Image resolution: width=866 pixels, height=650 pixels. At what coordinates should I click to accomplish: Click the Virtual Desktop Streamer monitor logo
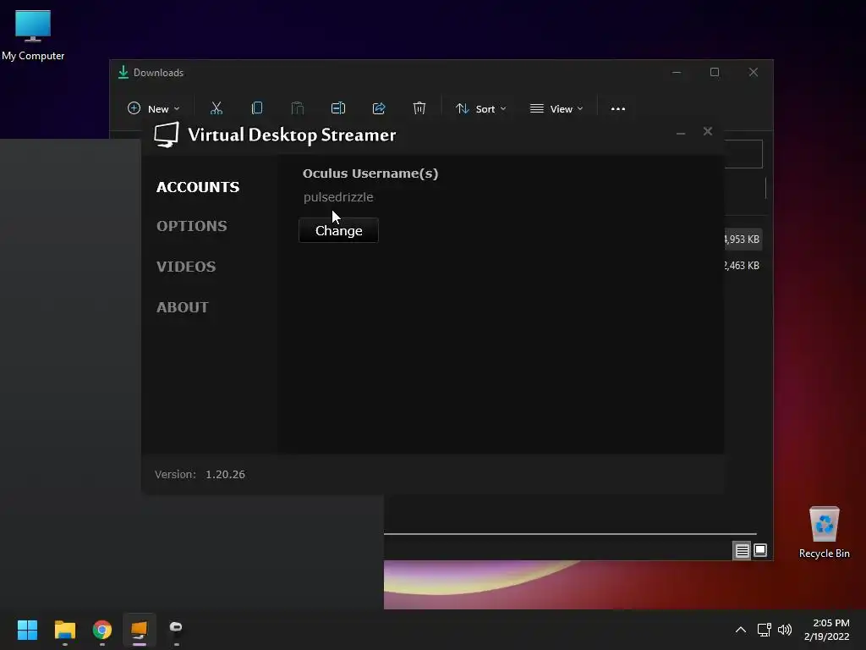167,135
